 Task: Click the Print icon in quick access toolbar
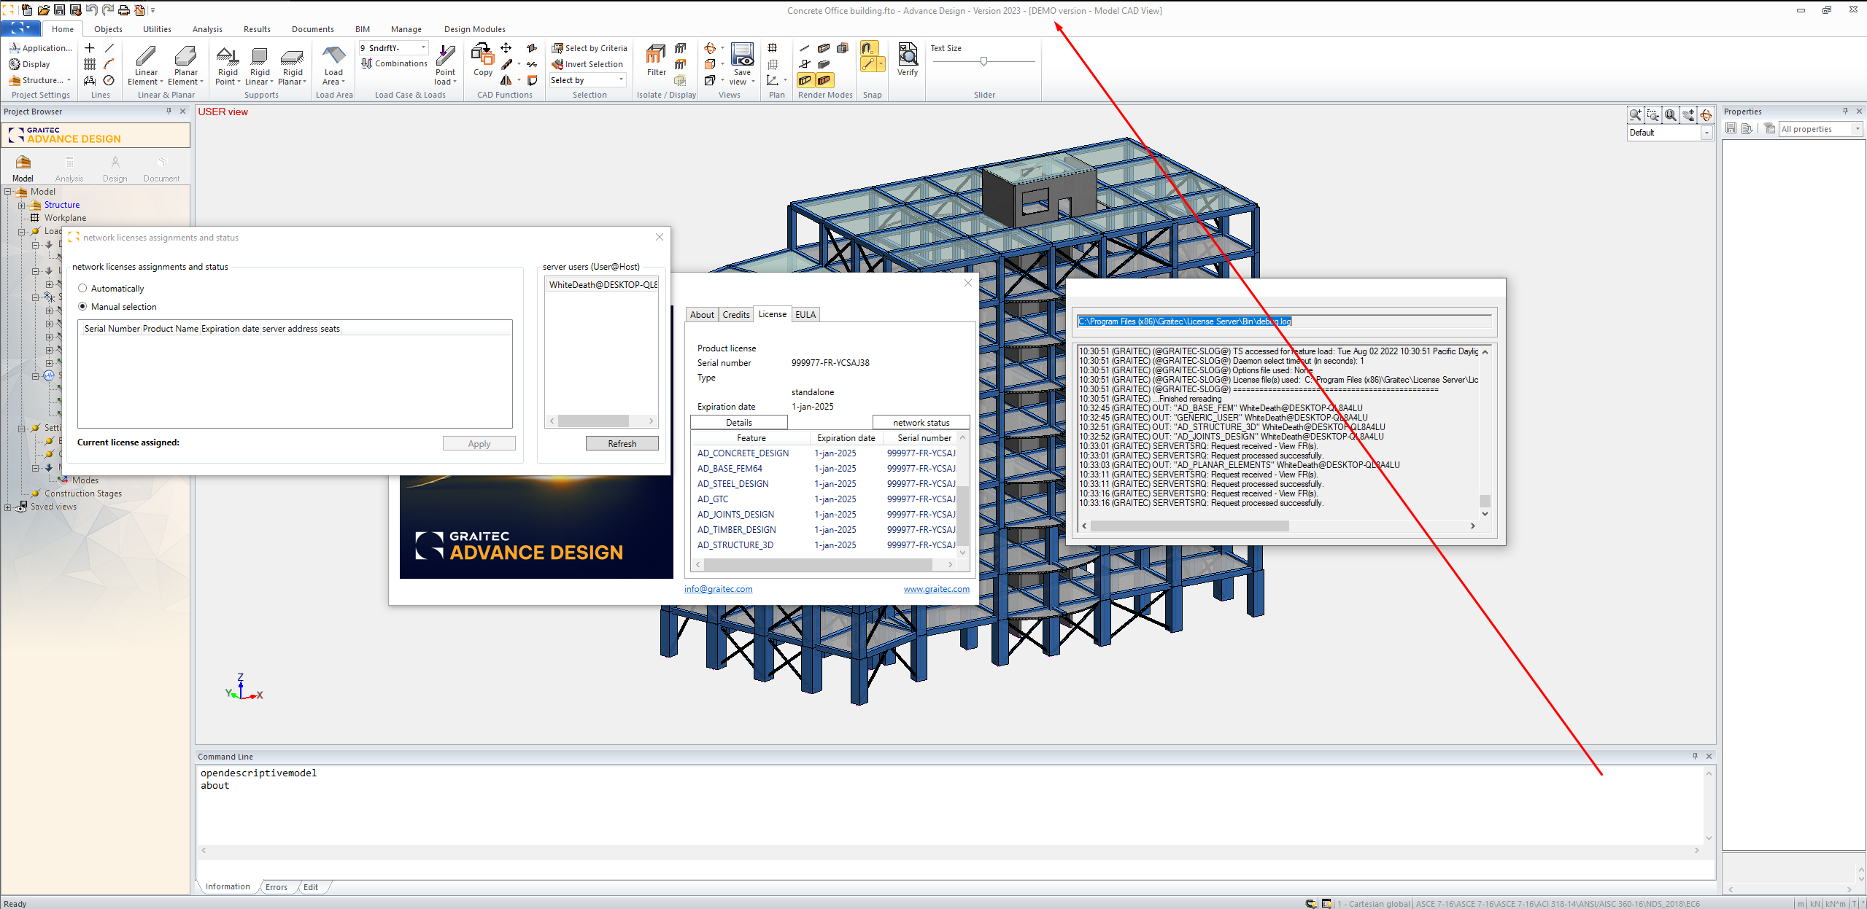pyautogui.click(x=123, y=10)
